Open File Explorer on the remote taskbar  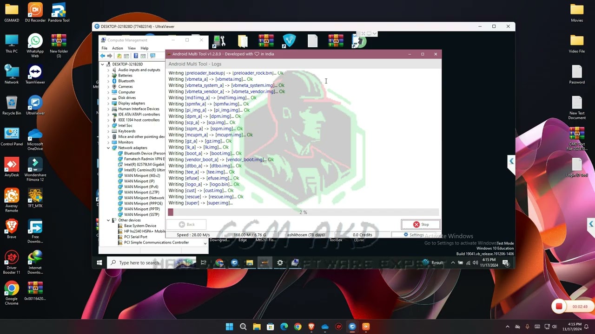(250, 263)
